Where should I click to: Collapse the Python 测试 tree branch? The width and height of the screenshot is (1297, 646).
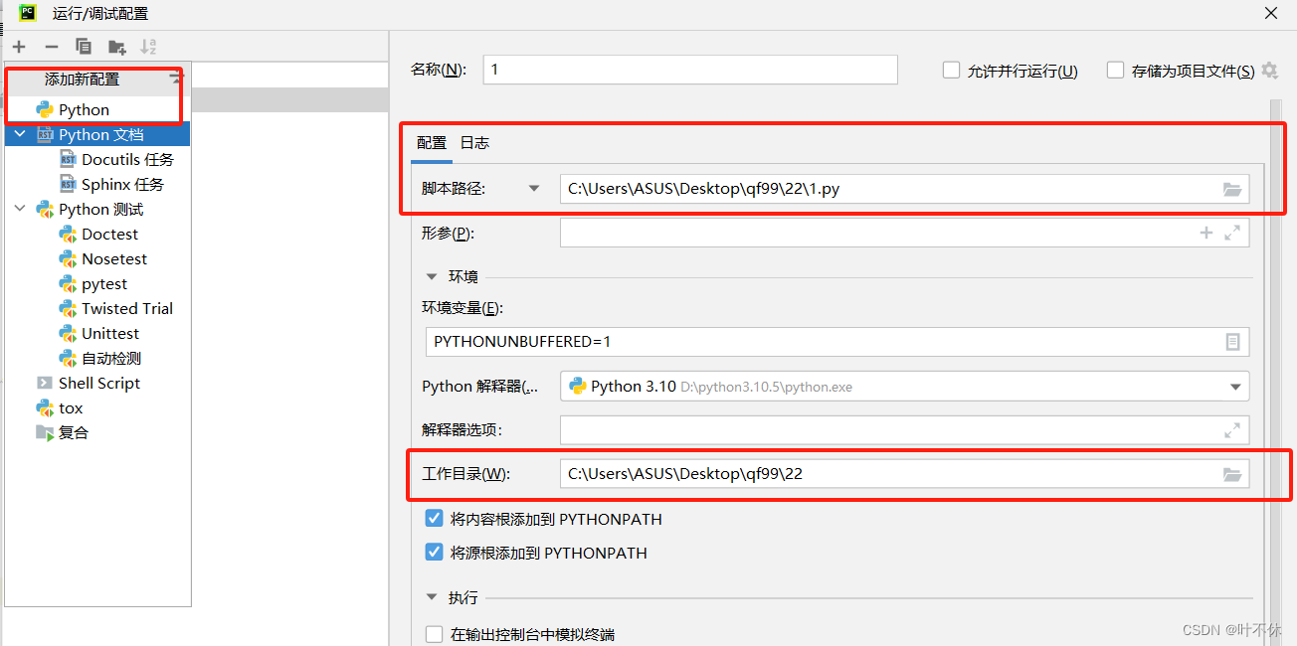(20, 209)
